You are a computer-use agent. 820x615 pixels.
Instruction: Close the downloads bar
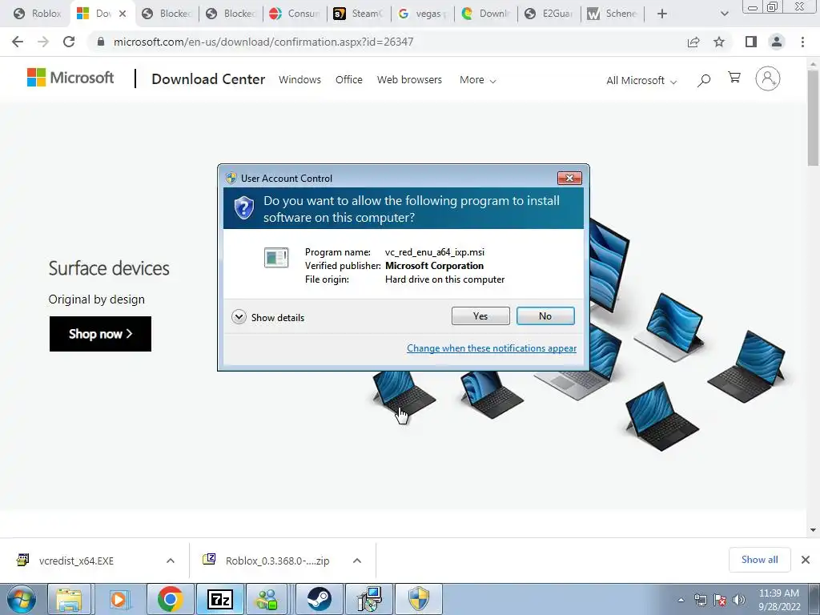(806, 560)
